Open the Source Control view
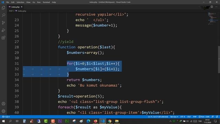Screen dimensions: 220x124 pos(3,23)
